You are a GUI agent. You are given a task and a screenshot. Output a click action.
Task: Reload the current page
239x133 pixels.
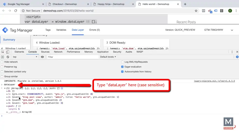tap(16, 11)
